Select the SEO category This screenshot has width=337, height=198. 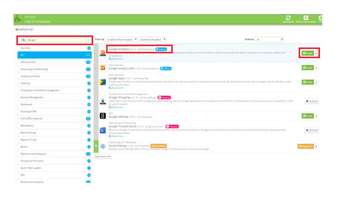coord(55,175)
